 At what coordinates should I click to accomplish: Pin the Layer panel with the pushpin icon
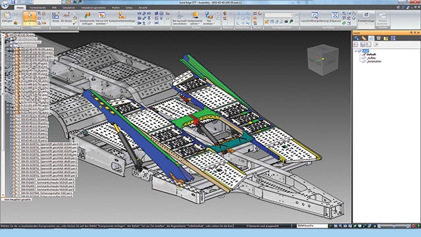(x=415, y=33)
